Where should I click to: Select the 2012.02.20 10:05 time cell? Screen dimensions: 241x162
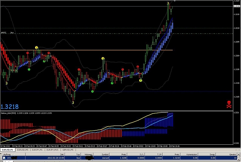tap(45, 158)
